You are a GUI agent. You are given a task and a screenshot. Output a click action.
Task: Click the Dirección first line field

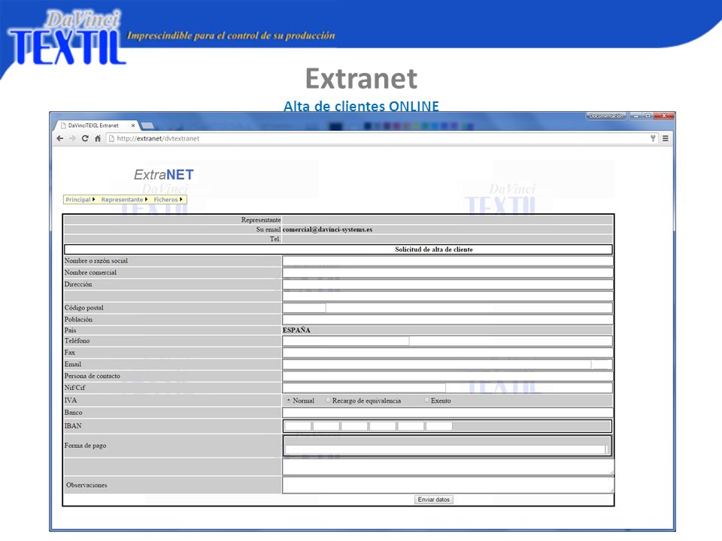pos(447,284)
